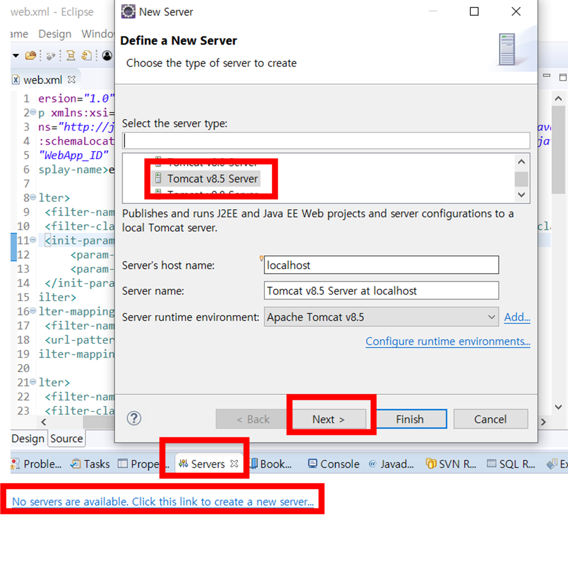
Task: Click the Cancel button
Action: 490,419
